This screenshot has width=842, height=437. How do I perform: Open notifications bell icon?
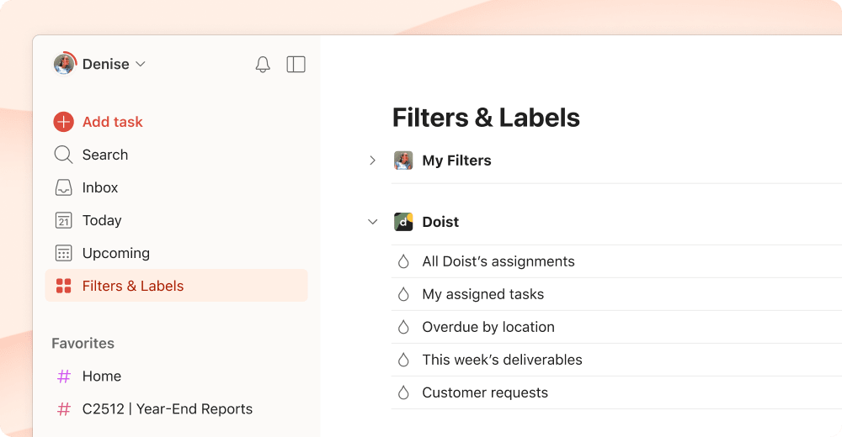coord(263,65)
